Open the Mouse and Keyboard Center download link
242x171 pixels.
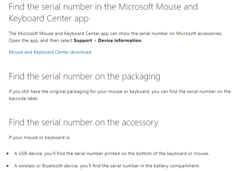(50, 52)
